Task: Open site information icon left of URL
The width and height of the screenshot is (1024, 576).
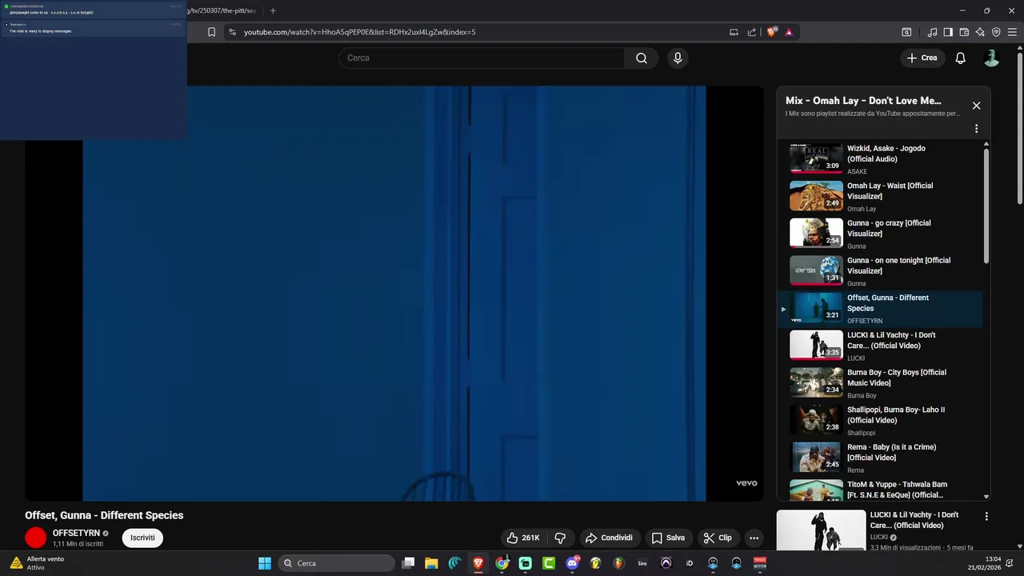Action: [232, 32]
